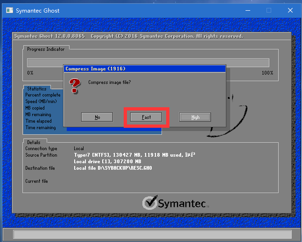Click 'Local drive [1], 307200 MB' text

click(x=107, y=161)
